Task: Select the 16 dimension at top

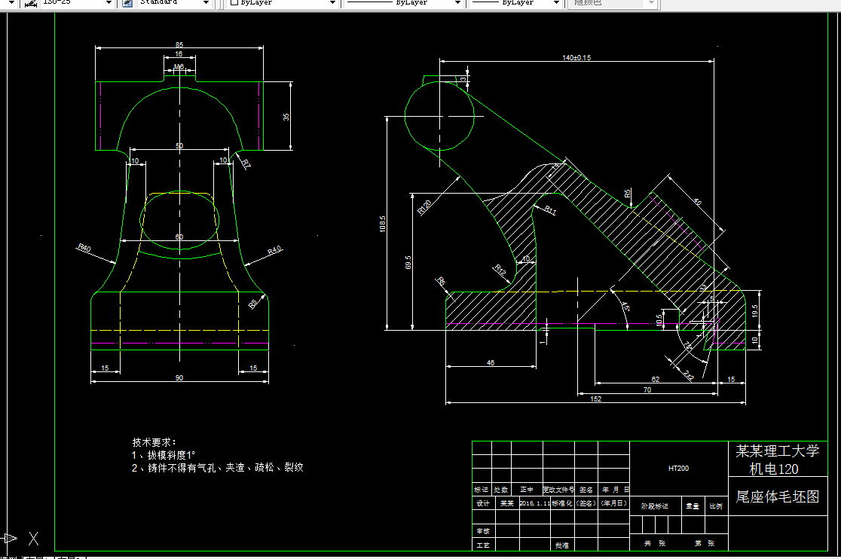Action: click(x=179, y=54)
